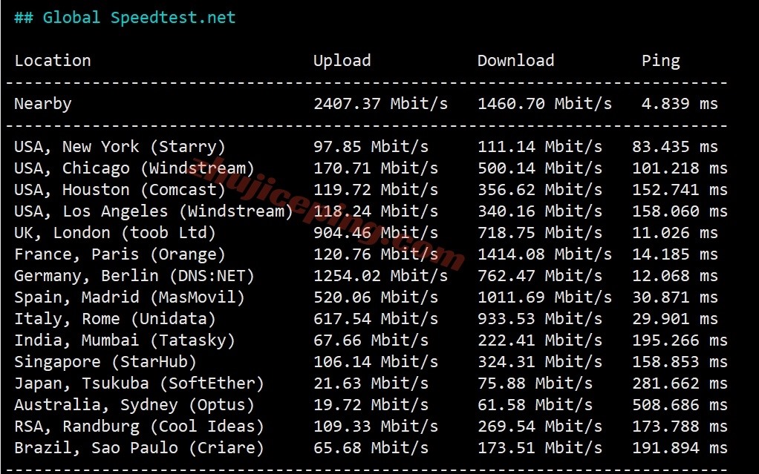Click the Download column header

tap(515, 61)
